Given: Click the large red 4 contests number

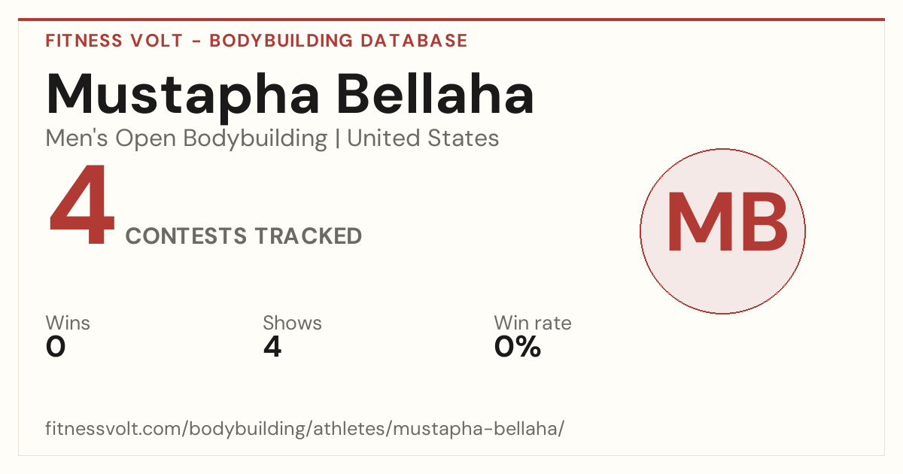Looking at the screenshot, I should click(82, 208).
